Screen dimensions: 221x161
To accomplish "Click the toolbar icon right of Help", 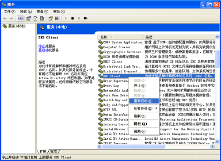I will click(57, 19).
